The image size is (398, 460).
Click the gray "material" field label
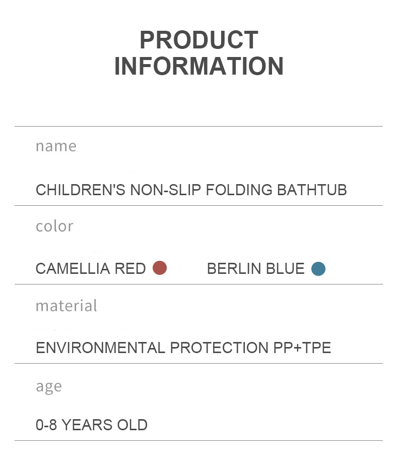point(66,306)
